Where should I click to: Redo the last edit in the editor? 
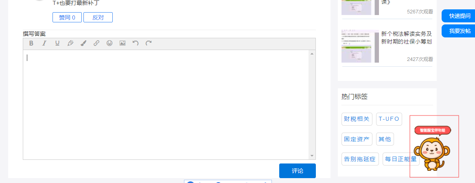point(149,43)
